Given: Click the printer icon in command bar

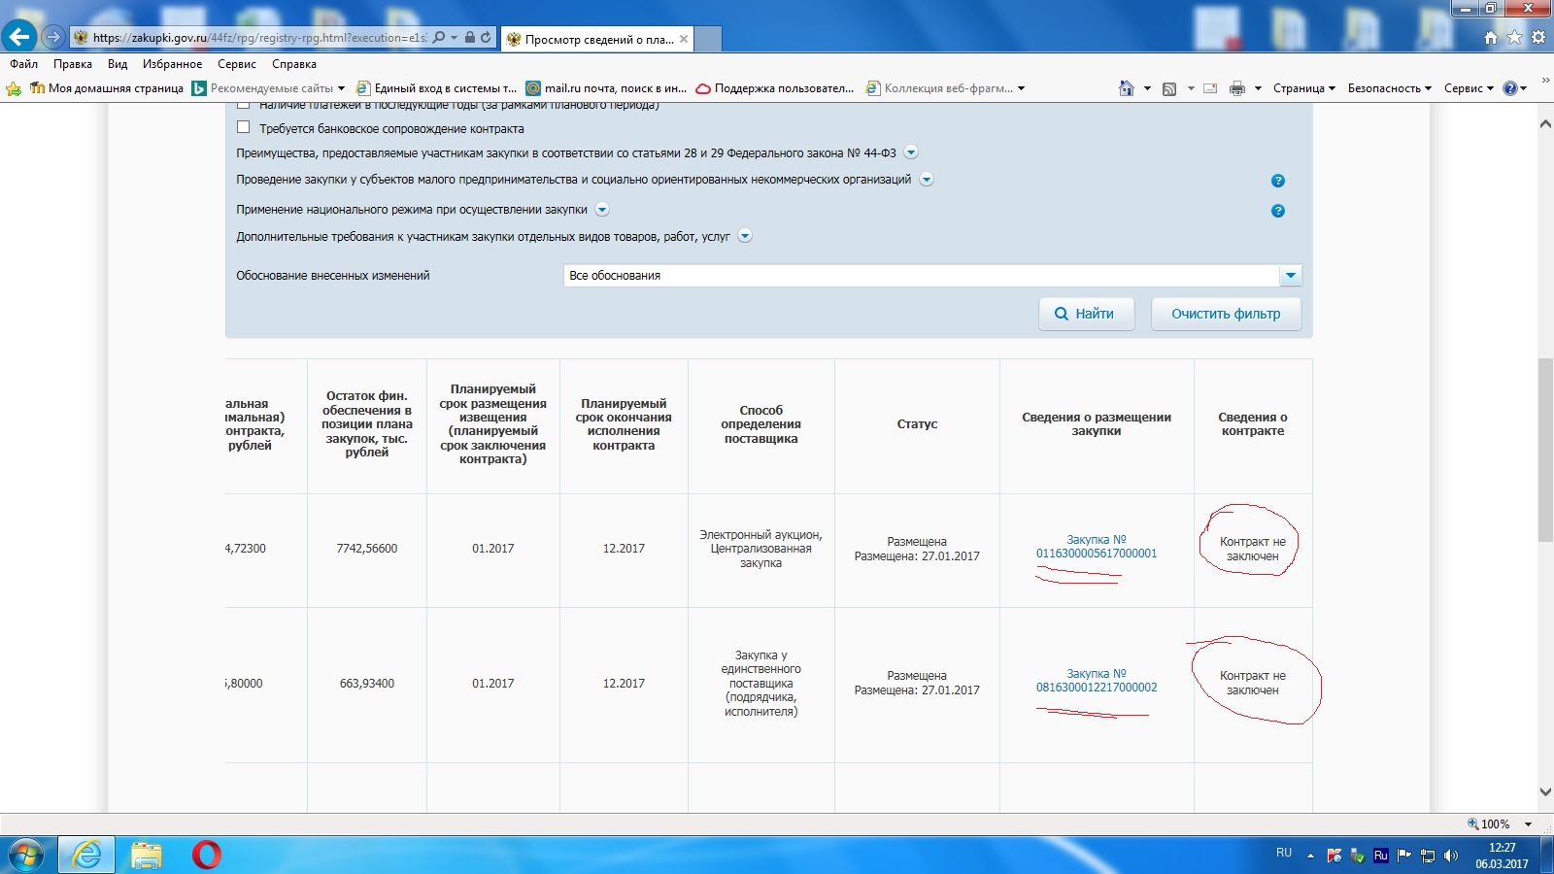Looking at the screenshot, I should 1236,88.
